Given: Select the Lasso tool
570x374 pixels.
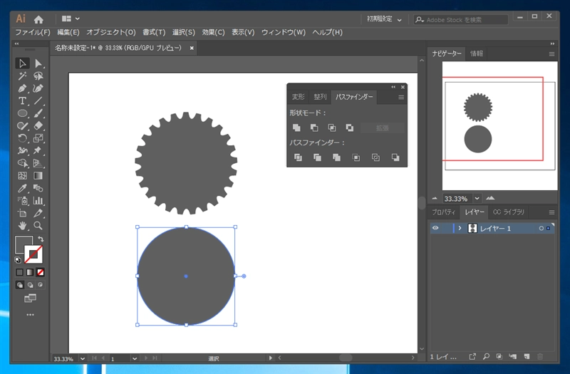Looking at the screenshot, I should point(38,76).
